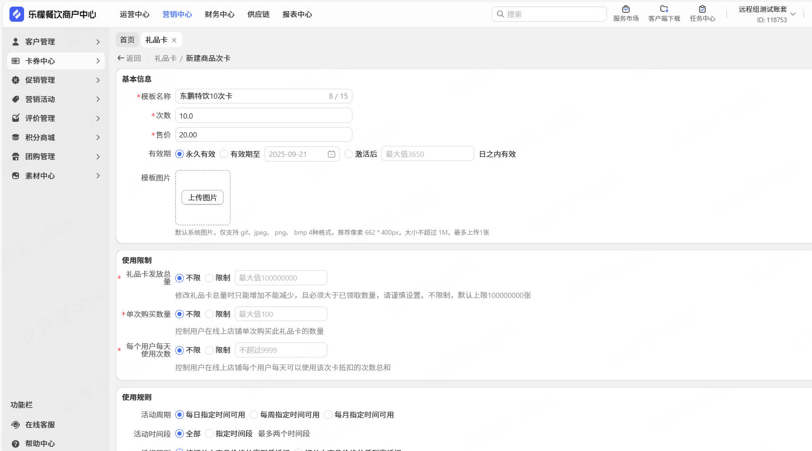This screenshot has height=451, width=812.
Task: Select 永久有效 validity option
Action: [179, 154]
